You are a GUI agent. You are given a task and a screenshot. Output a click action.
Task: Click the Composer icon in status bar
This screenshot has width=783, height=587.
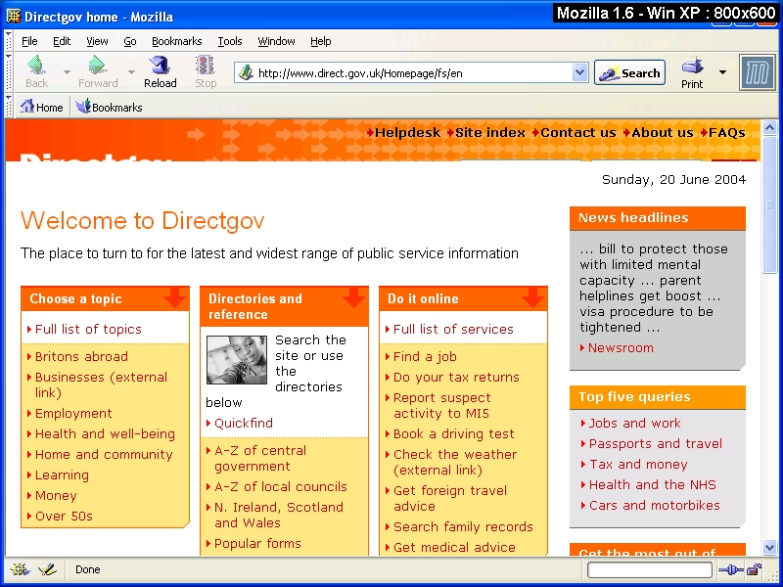click(x=47, y=569)
